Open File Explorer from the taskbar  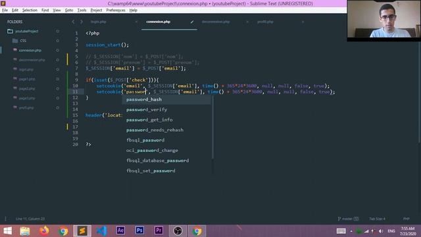point(25,231)
